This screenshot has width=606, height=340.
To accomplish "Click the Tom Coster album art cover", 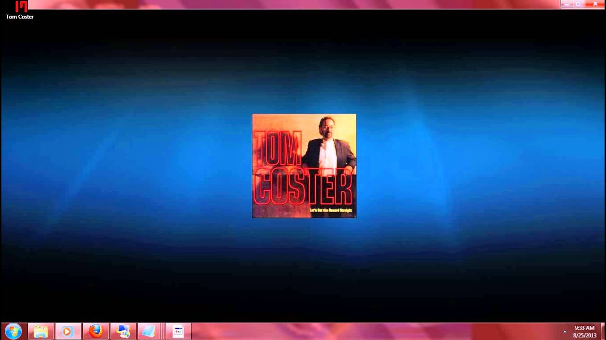I will (304, 166).
